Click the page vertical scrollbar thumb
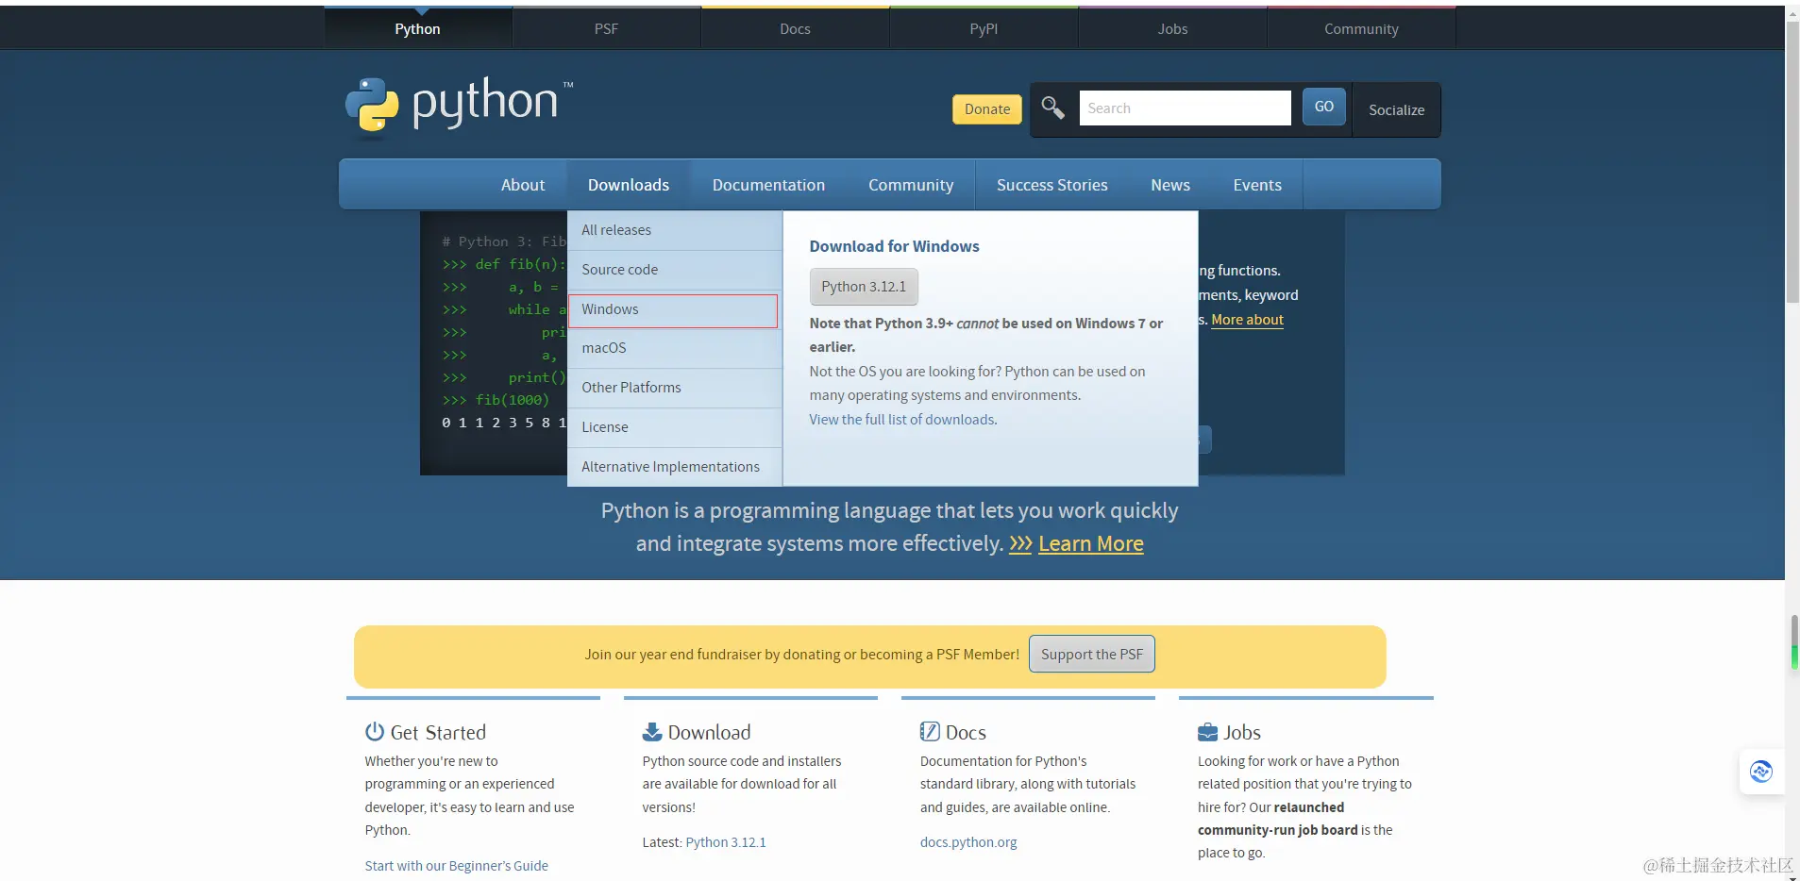This screenshot has width=1800, height=881. [x=1792, y=162]
